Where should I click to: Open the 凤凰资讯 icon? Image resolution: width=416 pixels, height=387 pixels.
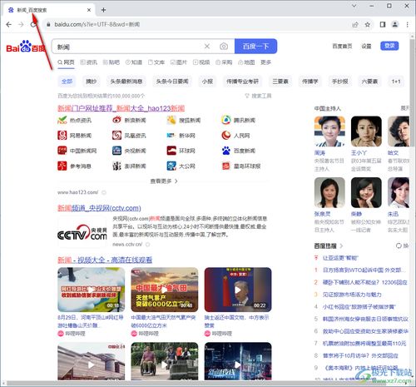coord(116,136)
